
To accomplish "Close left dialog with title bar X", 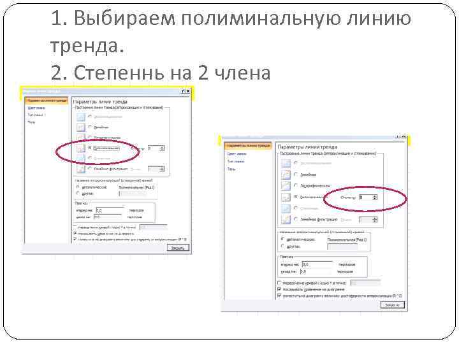I will (188, 91).
